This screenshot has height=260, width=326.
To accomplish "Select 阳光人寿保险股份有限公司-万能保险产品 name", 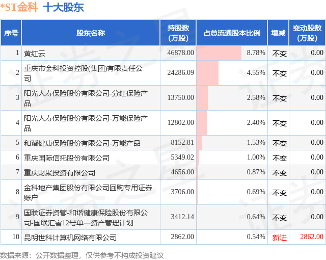I will click(86, 123).
